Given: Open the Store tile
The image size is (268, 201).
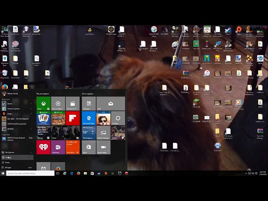Looking at the screenshot, I should [89, 147].
